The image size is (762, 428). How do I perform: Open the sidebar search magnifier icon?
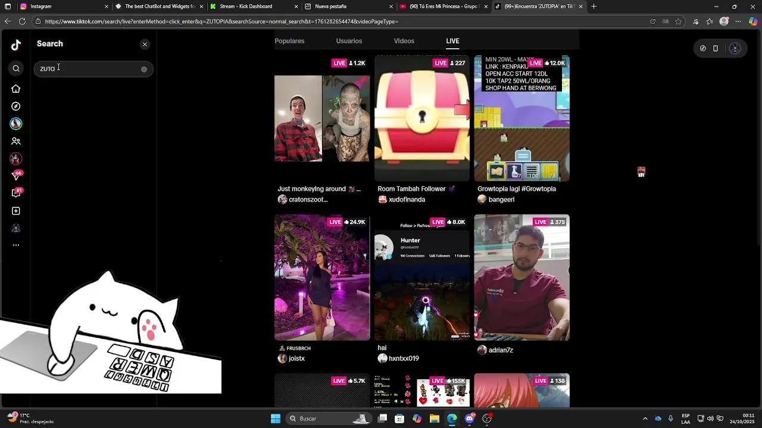[x=16, y=69]
